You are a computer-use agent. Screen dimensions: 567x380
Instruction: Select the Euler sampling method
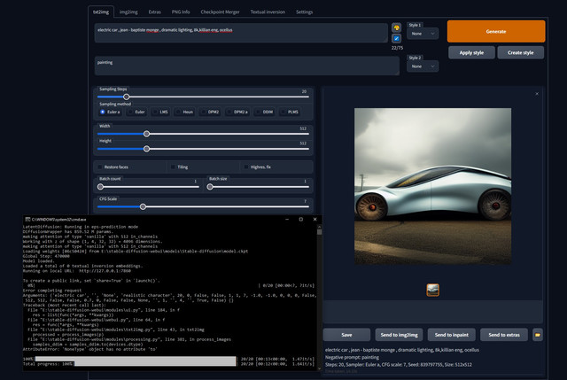click(x=136, y=112)
